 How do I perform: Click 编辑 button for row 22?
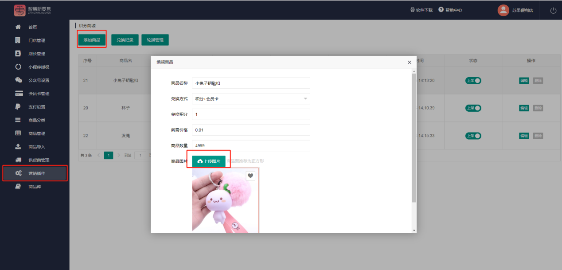[524, 136]
